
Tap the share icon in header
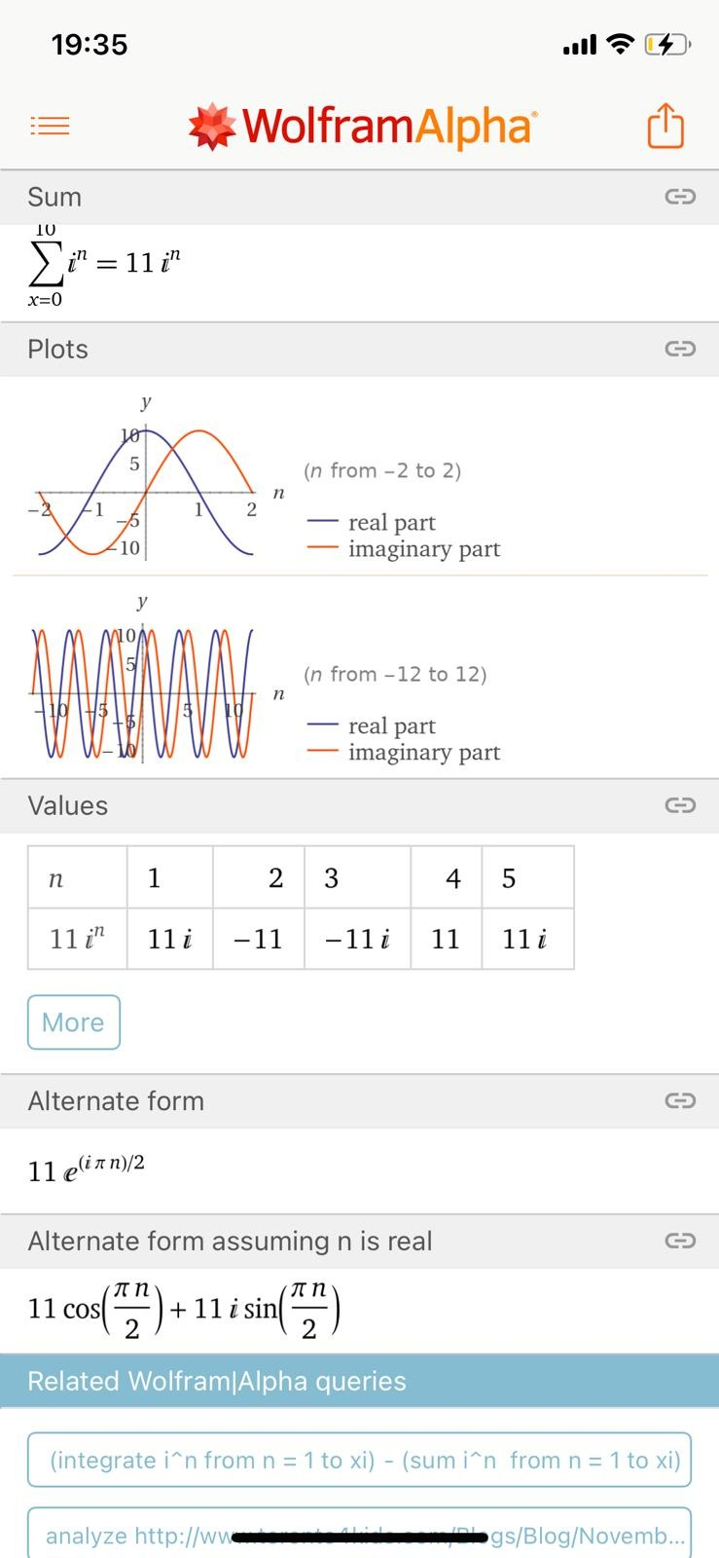point(665,126)
